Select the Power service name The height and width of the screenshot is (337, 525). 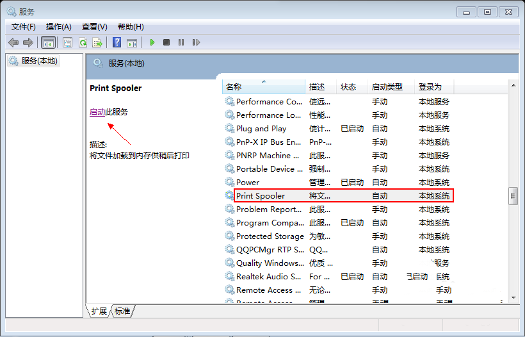(248, 182)
